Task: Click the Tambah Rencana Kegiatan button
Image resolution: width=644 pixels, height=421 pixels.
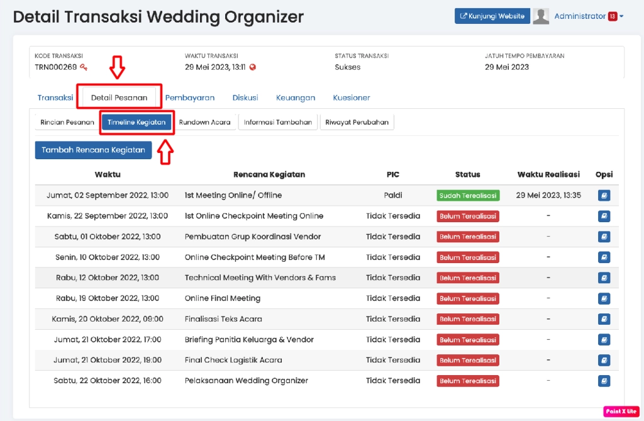Action: click(93, 150)
